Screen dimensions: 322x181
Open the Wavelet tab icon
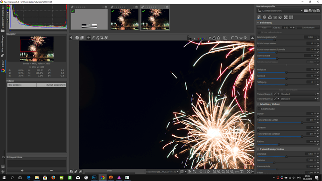pos(275,17)
